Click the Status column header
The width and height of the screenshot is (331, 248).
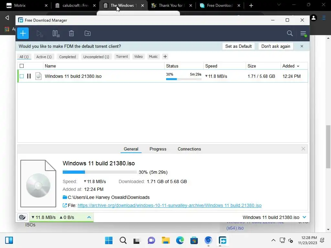[x=184, y=66]
